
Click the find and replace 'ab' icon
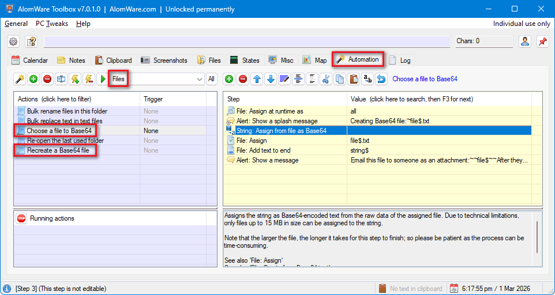[x=367, y=79]
